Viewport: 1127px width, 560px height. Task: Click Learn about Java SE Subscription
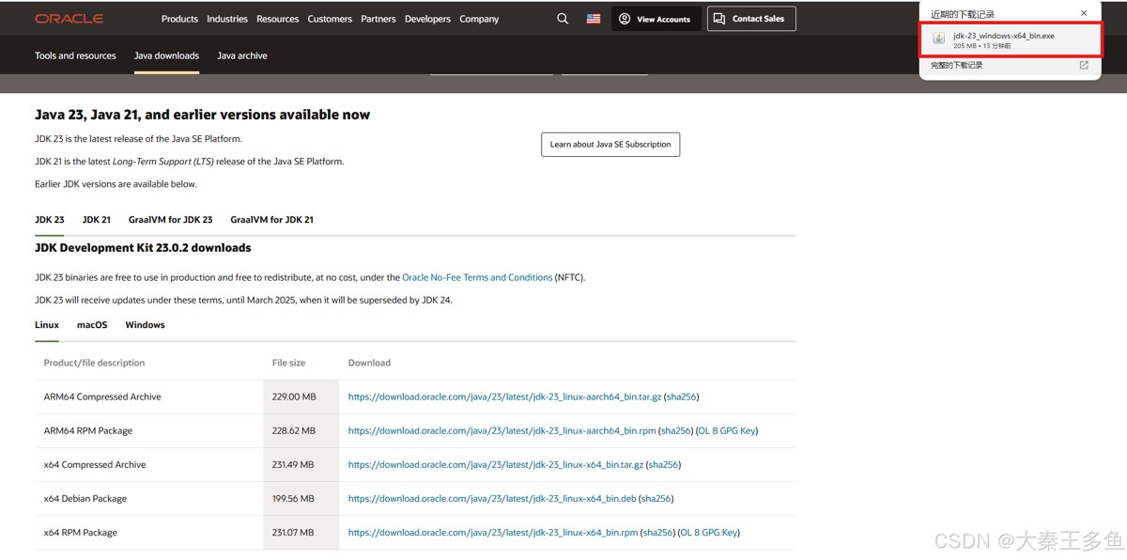[x=610, y=145]
